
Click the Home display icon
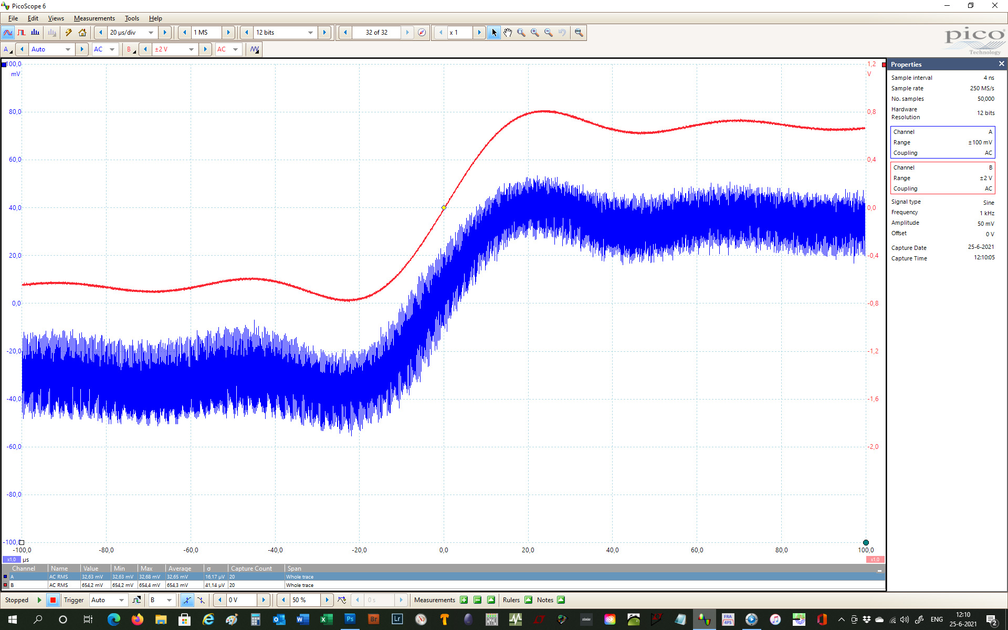click(x=82, y=33)
